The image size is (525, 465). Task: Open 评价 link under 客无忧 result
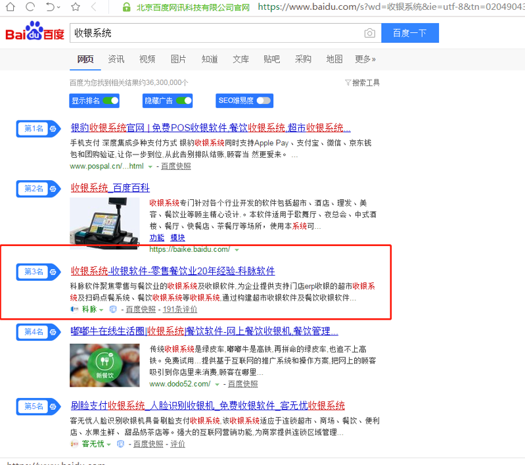(x=178, y=444)
